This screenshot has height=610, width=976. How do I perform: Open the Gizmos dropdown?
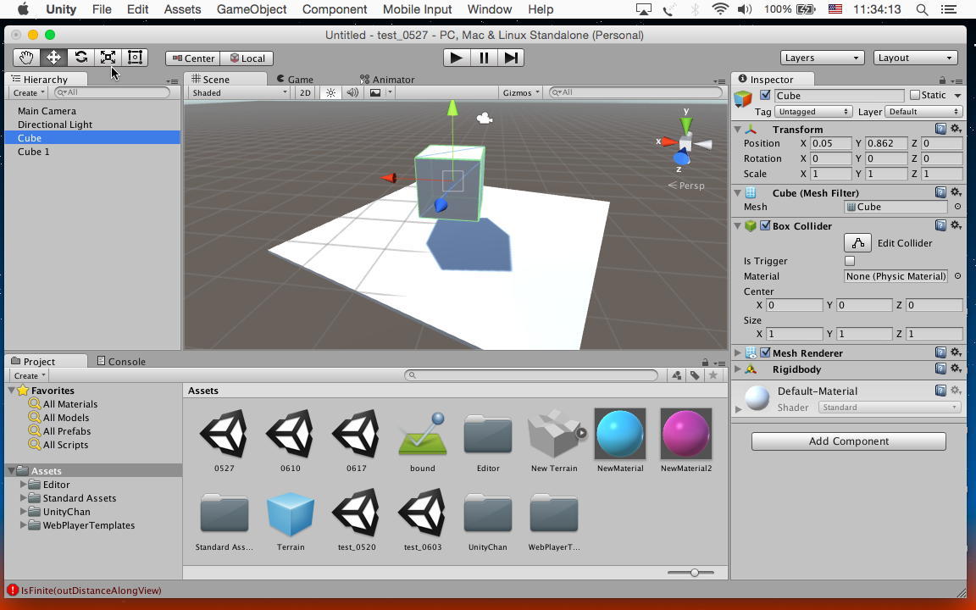point(520,92)
